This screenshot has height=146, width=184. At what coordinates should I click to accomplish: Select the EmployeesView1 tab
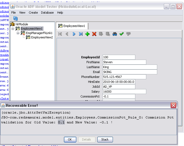tap(72, 26)
